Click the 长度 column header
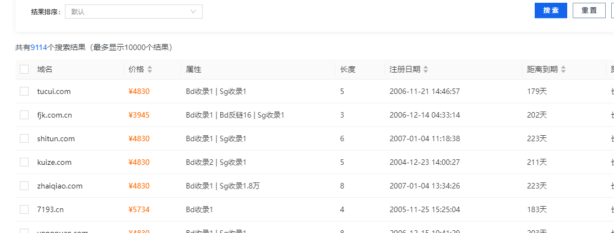 coord(347,70)
